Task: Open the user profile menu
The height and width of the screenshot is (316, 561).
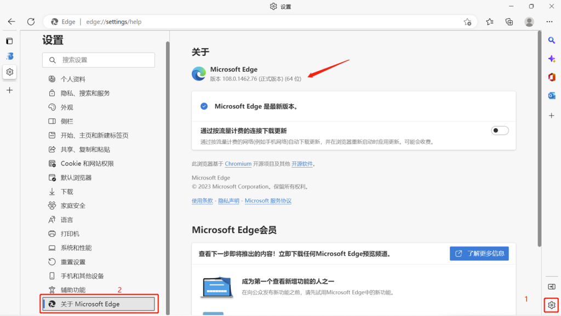Action: (529, 22)
